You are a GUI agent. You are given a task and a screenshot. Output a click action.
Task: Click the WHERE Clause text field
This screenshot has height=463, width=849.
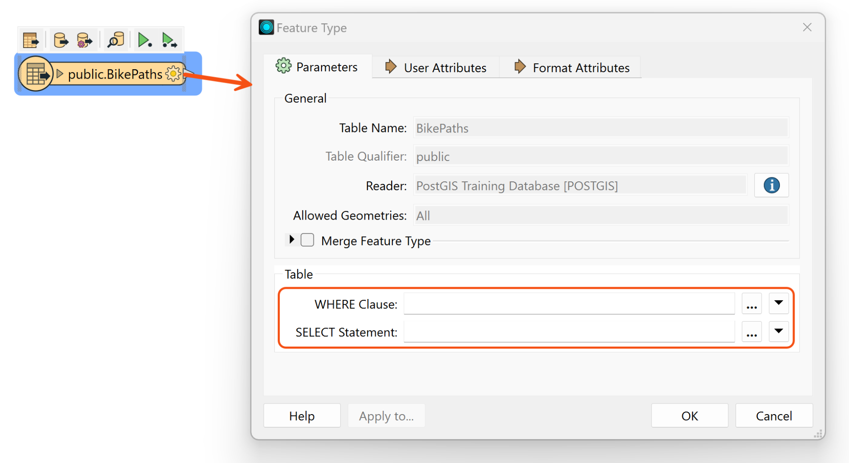[569, 304]
